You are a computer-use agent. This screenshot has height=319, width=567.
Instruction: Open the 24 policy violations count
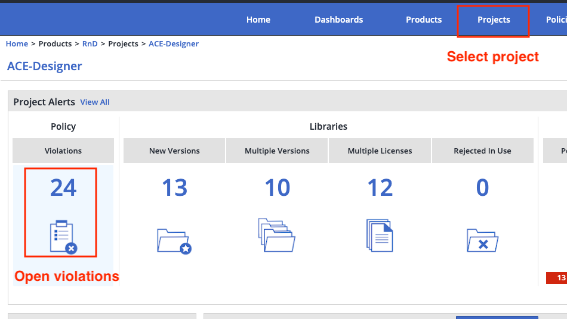click(63, 188)
